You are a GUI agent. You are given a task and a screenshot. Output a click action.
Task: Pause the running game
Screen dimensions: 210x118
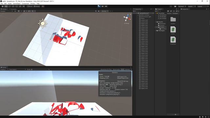[103, 6]
